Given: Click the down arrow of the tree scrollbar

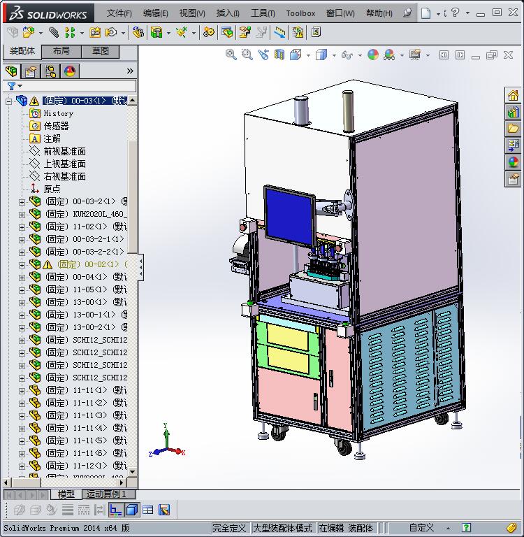Looking at the screenshot, I should click(132, 471).
